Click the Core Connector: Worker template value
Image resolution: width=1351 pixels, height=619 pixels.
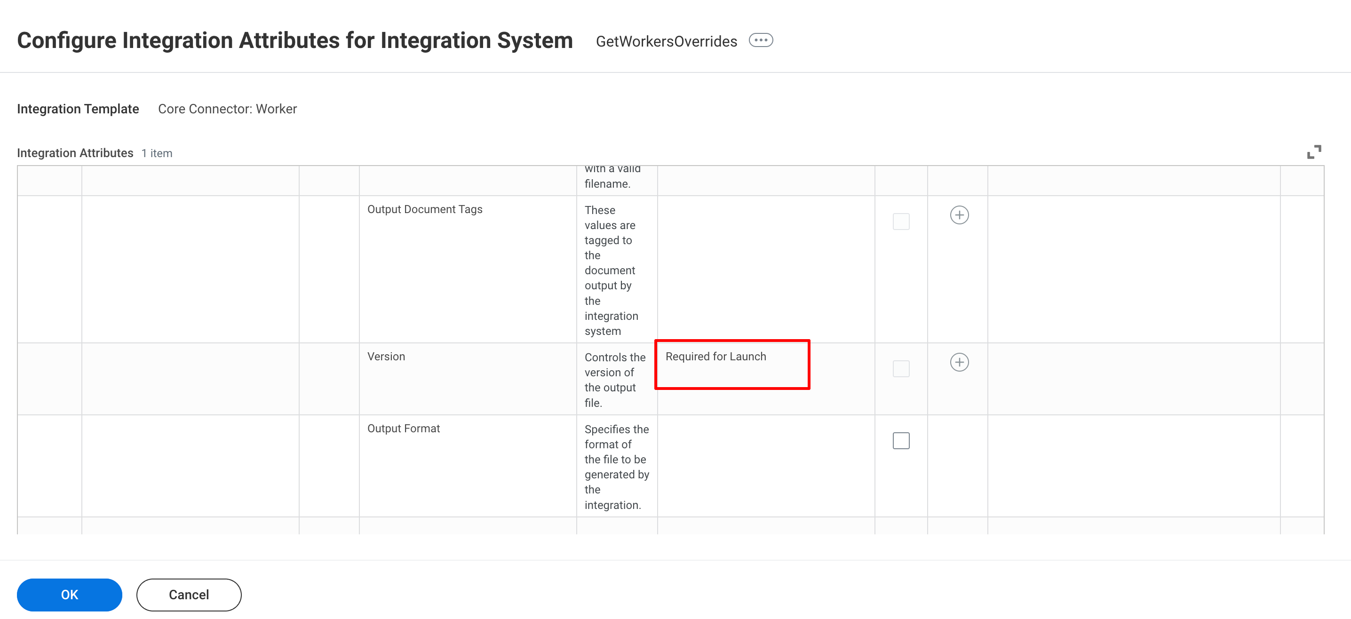tap(227, 109)
